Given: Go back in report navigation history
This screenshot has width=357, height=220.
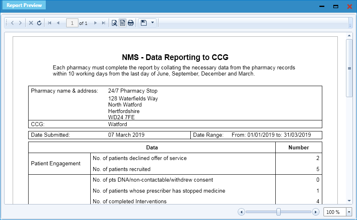Looking at the screenshot, I should pyautogui.click(x=13, y=23).
